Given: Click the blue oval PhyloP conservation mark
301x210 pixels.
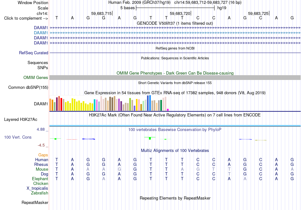Looking at the screenshot, I should (88, 139).
